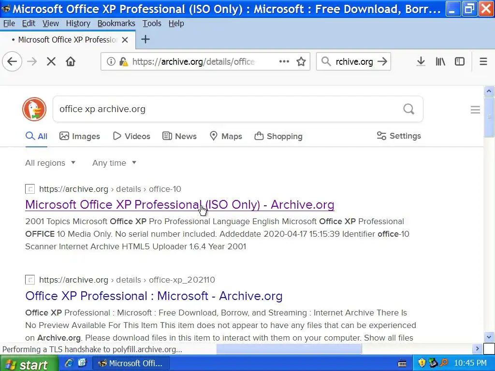Click the orange magnifier tray icon

click(x=444, y=363)
